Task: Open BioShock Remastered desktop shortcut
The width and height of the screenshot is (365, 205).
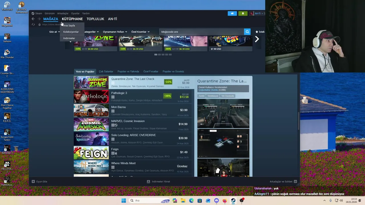Action: tap(21, 8)
